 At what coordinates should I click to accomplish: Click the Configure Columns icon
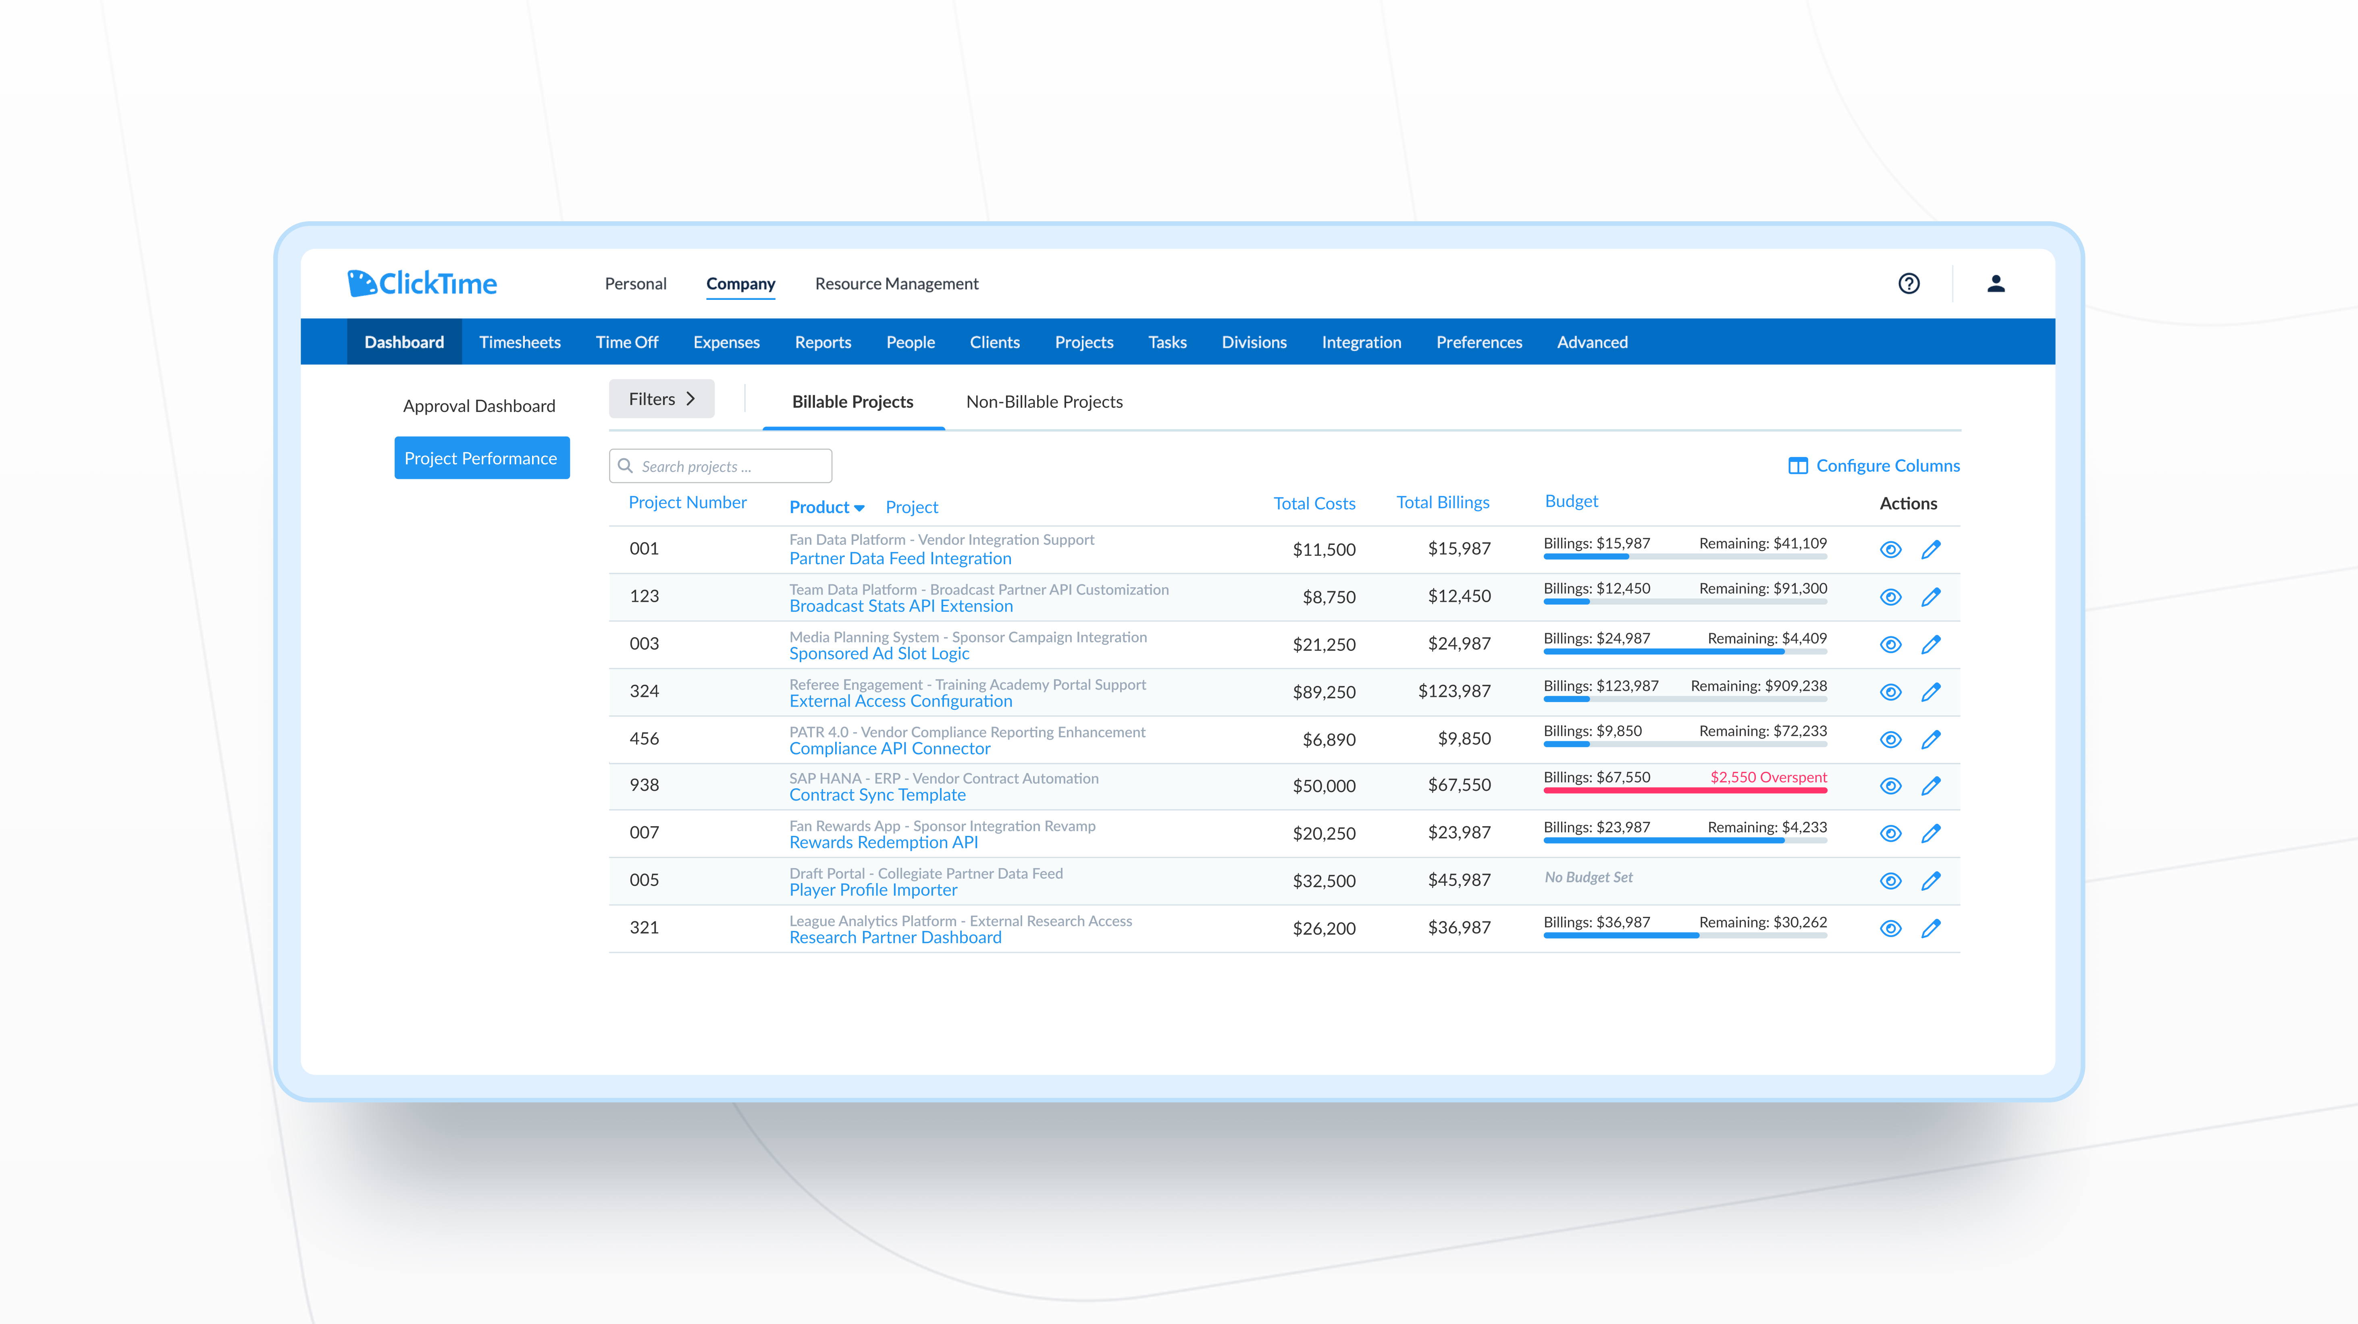tap(1798, 466)
